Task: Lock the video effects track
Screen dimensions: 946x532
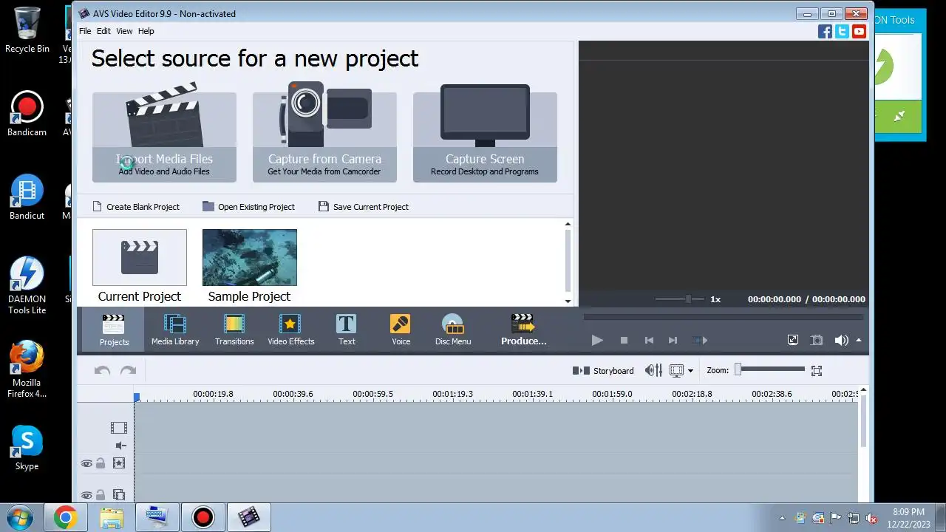Action: [x=101, y=463]
